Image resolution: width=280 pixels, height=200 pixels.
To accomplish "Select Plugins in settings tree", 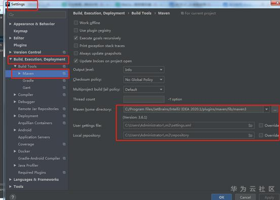I will coord(20,45).
